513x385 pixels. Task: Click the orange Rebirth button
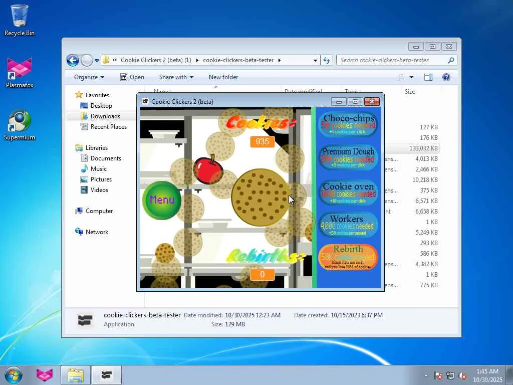[x=348, y=257]
